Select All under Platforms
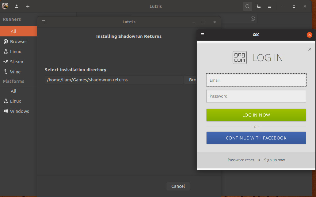The width and height of the screenshot is (316, 197). [x=18, y=91]
